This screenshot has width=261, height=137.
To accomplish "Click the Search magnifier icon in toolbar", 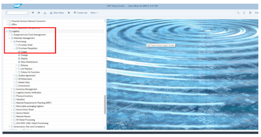I will click(x=238, y=13).
